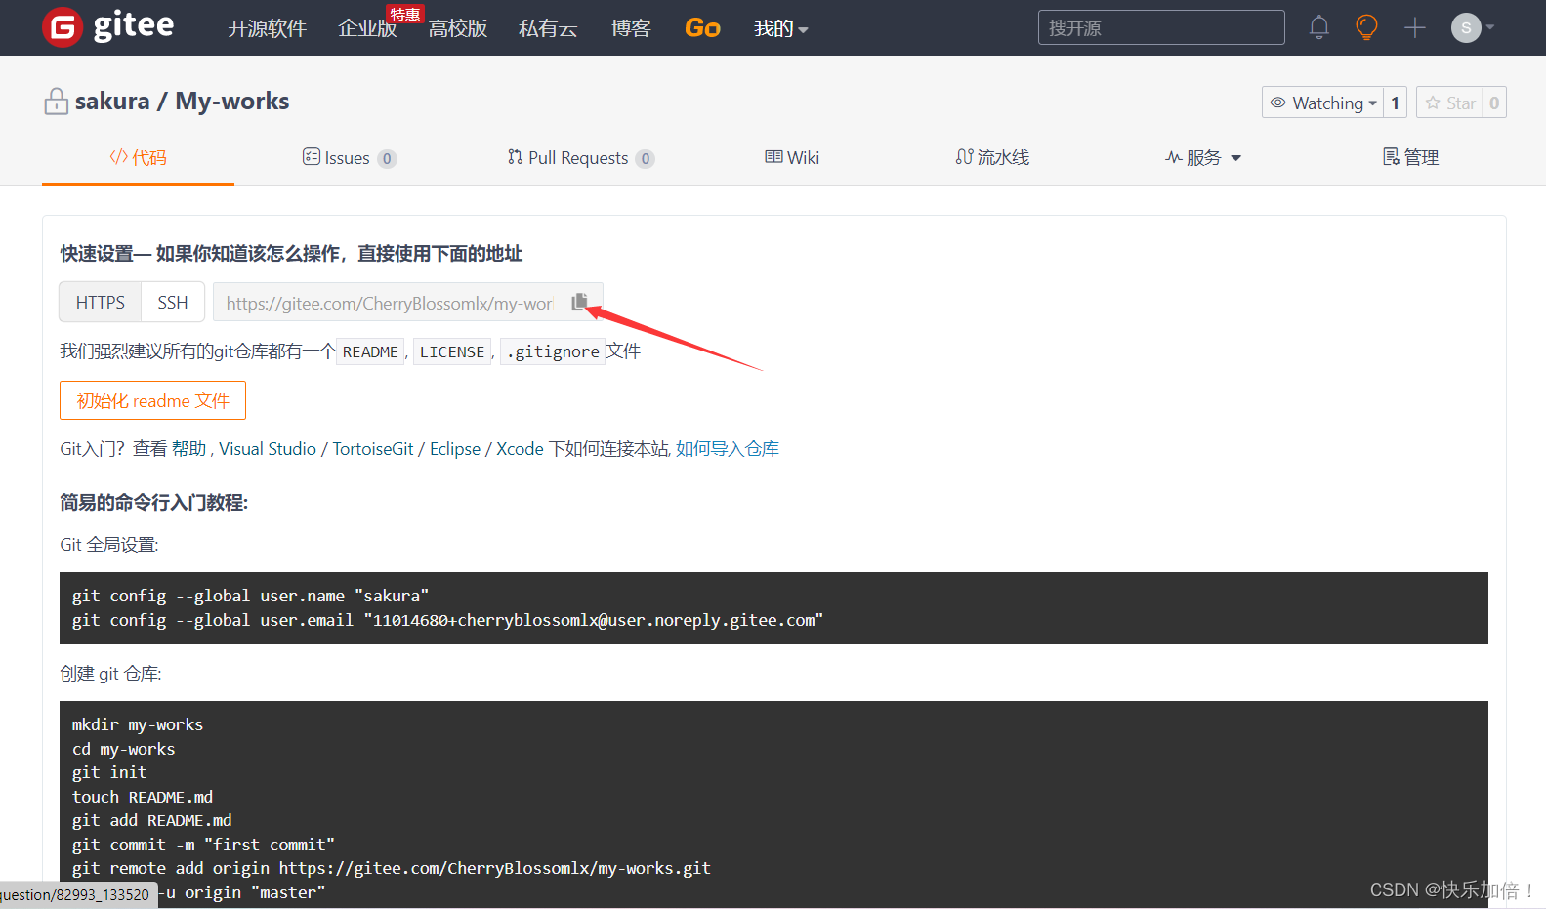The width and height of the screenshot is (1546, 909).
Task: Click the 'touch README.md' command line
Action: (143, 797)
